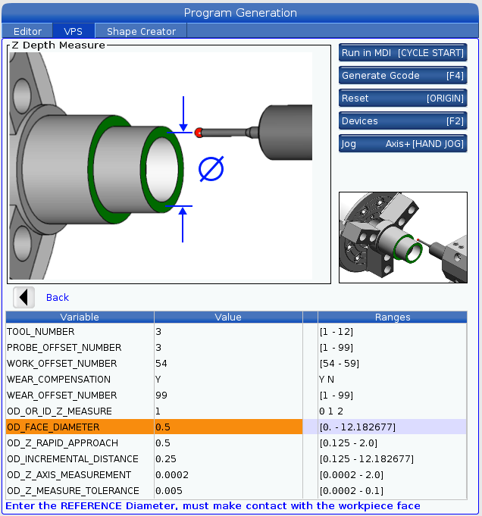Viewport: 482px width, 516px height.
Task: Select the VPS tab
Action: (x=74, y=31)
